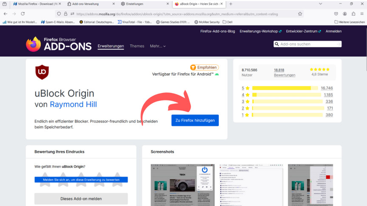Open the 16.746 five-star reviews count

[x=327, y=88]
